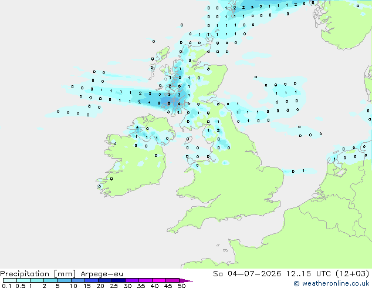This screenshot has width=372, height=288.
Task: Pick the lightest 0.1–0.5 mm legend swatch
Action: coord(10,280)
